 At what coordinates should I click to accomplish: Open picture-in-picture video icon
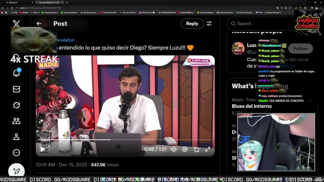click(x=196, y=149)
